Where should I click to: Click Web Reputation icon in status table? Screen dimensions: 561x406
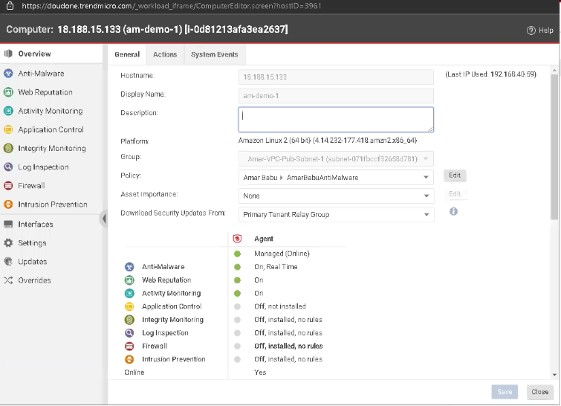(x=129, y=280)
